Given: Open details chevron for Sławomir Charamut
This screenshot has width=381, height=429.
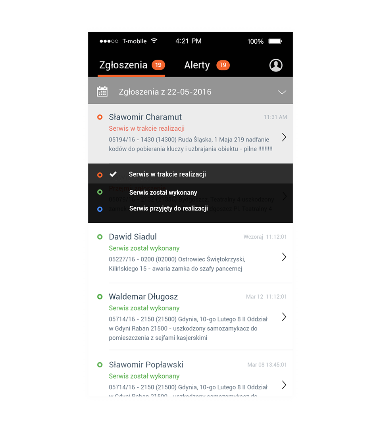Looking at the screenshot, I should (284, 137).
